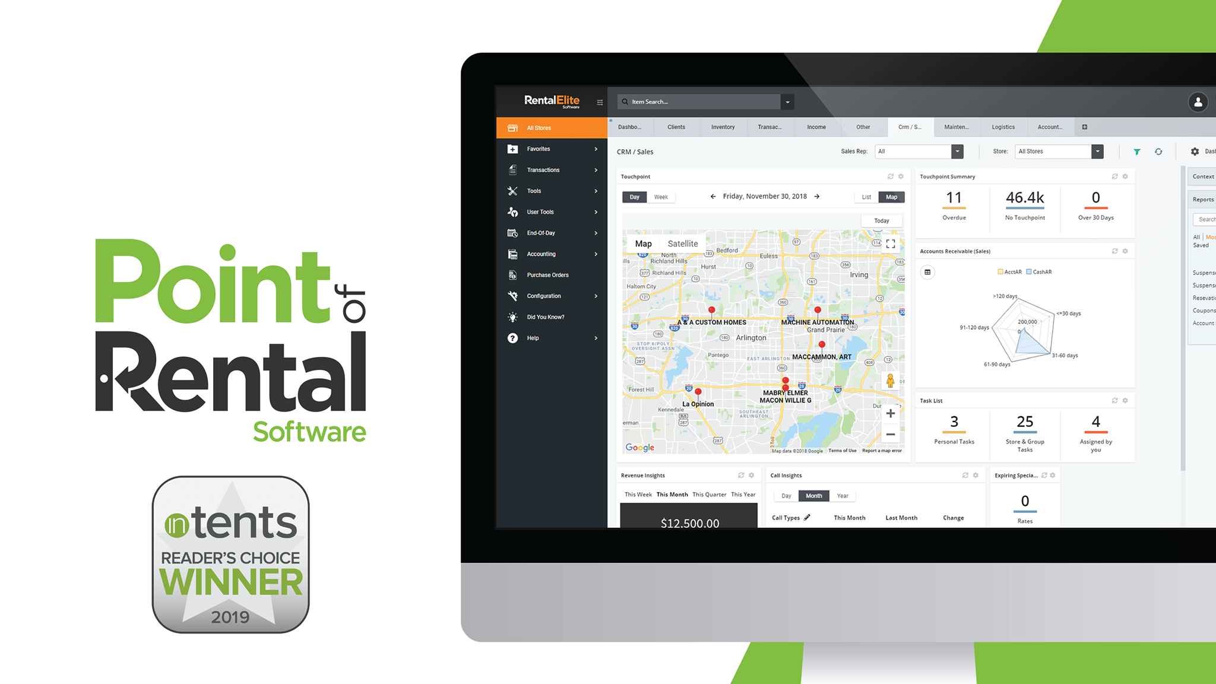Click the Transactions sidebar icon
1216x684 pixels.
513,170
